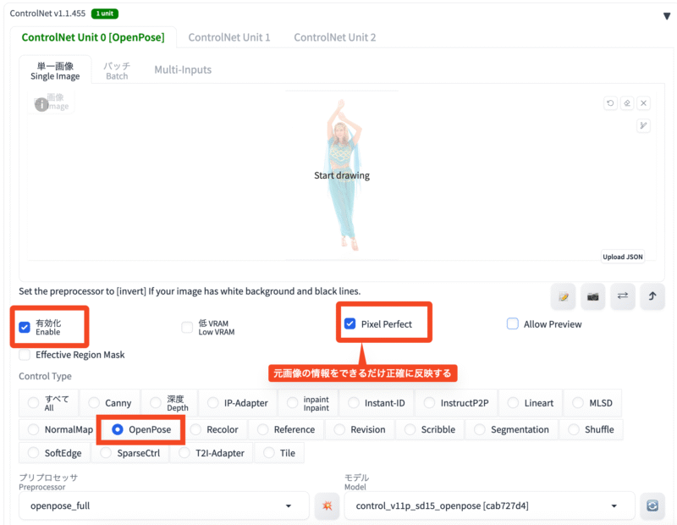677x525 pixels.
Task: Select the InstructP2P control type
Action: [x=456, y=403]
